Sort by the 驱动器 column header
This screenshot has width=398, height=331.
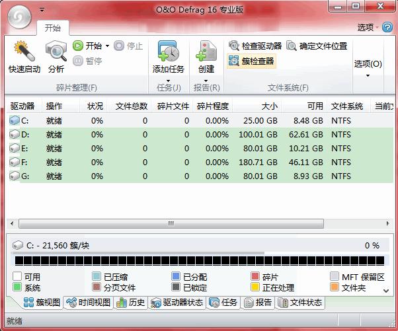point(23,106)
